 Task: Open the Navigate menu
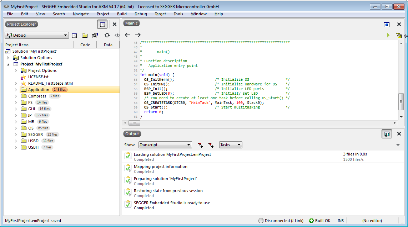(x=81, y=14)
